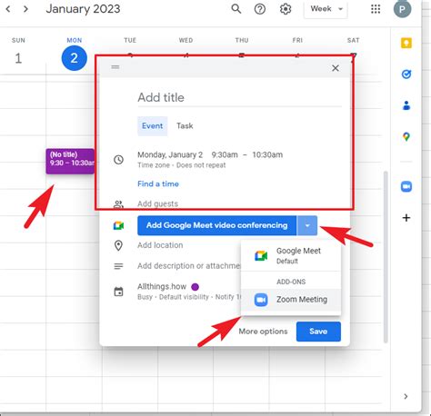This screenshot has height=416, width=431.
Task: Open Google Keep from the side panel
Action: (406, 43)
